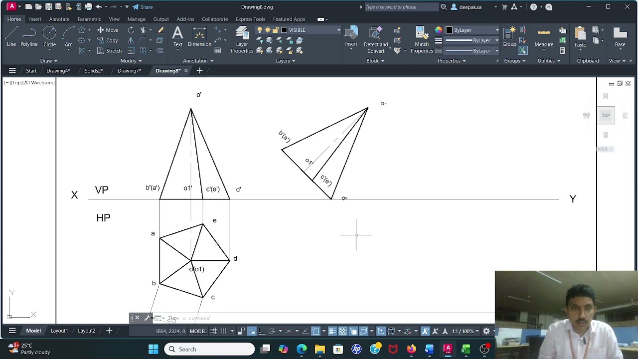Expand the Draw panel
Viewport: 638px width, 359px height.
[x=48, y=61]
